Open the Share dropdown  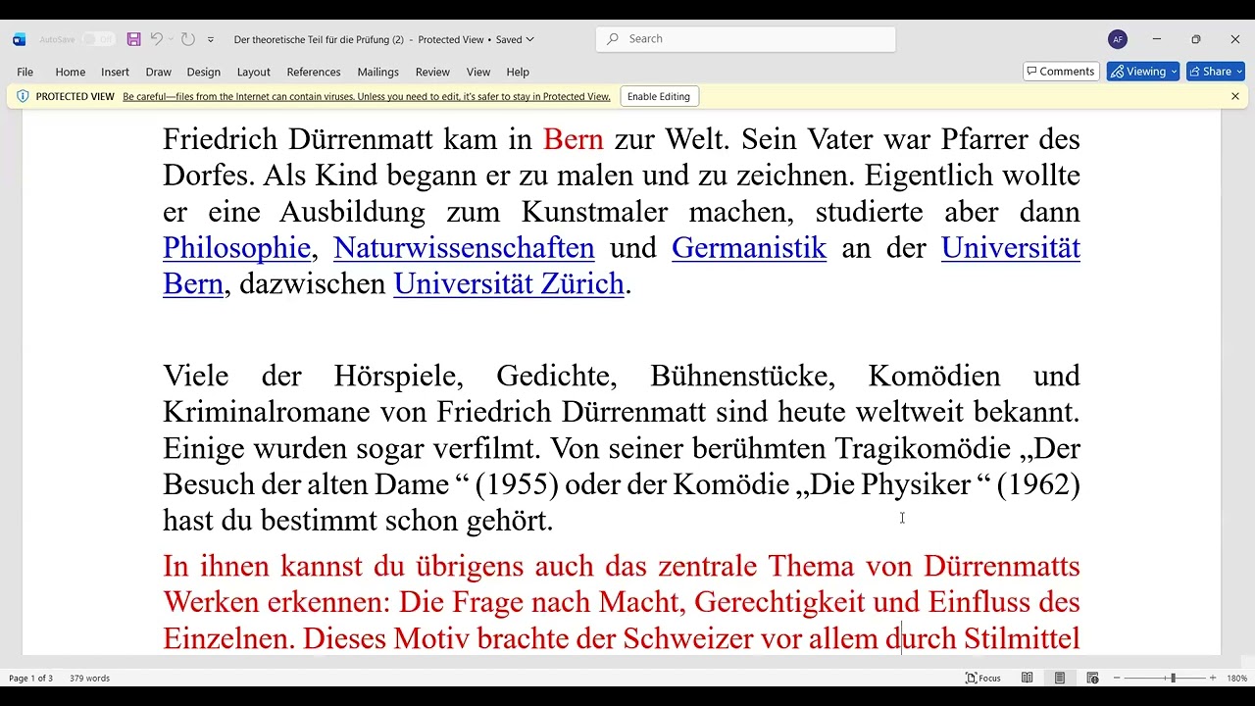pyautogui.click(x=1216, y=72)
